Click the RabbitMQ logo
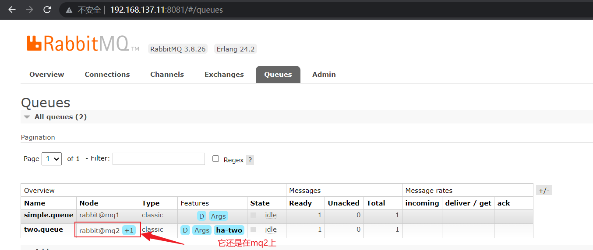This screenshot has width=593, height=250. (x=83, y=44)
